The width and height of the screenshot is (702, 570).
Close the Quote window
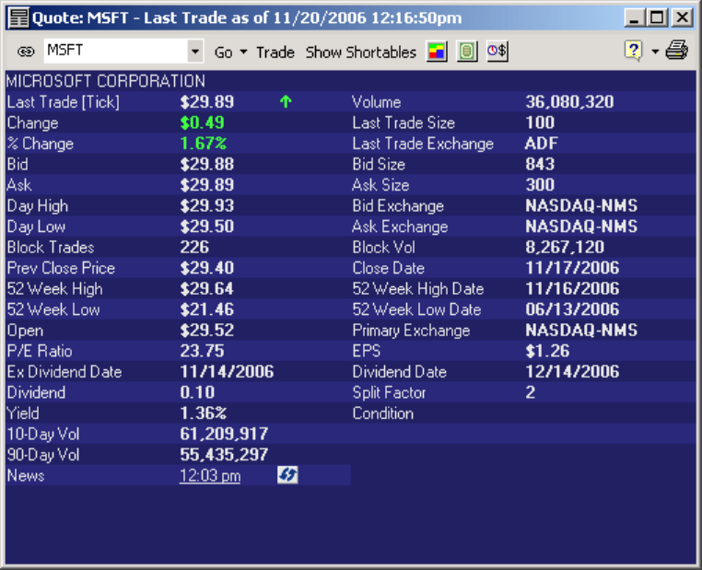click(683, 17)
